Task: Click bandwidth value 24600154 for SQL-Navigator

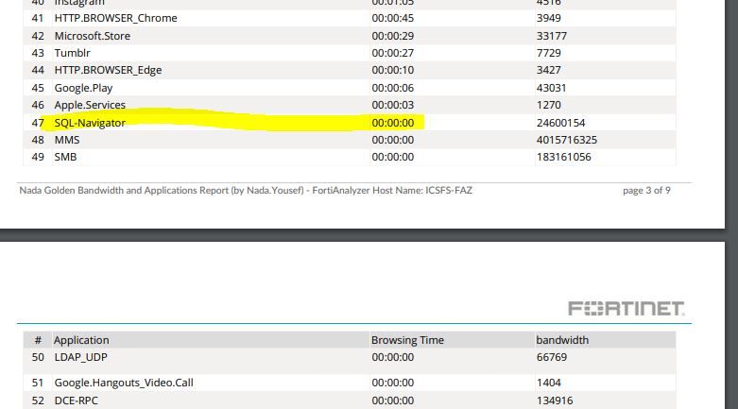Action: tap(560, 123)
